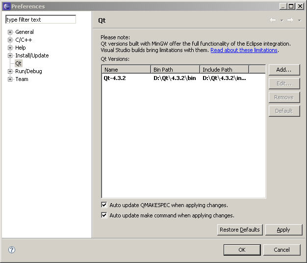Select C/C++ in preferences tree
This screenshot has width=307, height=263.
click(24, 40)
